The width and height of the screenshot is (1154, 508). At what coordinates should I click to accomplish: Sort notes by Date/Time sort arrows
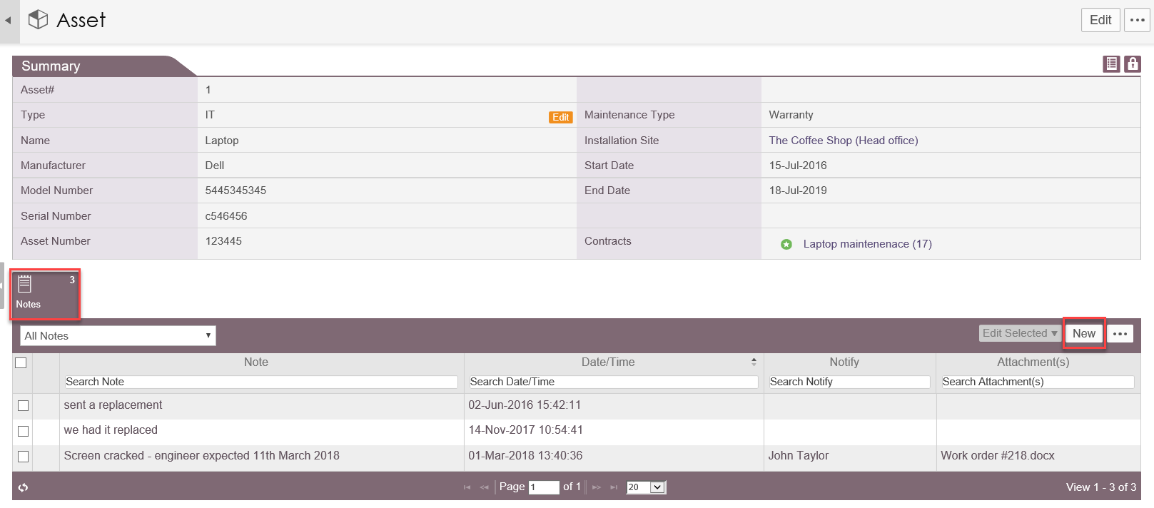click(754, 362)
